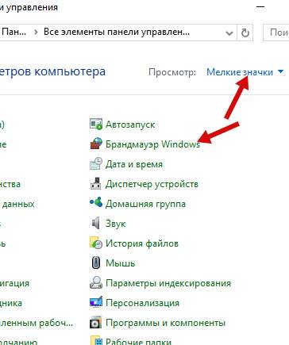Open Программы и компоненты link
The height and width of the screenshot is (345, 289).
pos(165,323)
